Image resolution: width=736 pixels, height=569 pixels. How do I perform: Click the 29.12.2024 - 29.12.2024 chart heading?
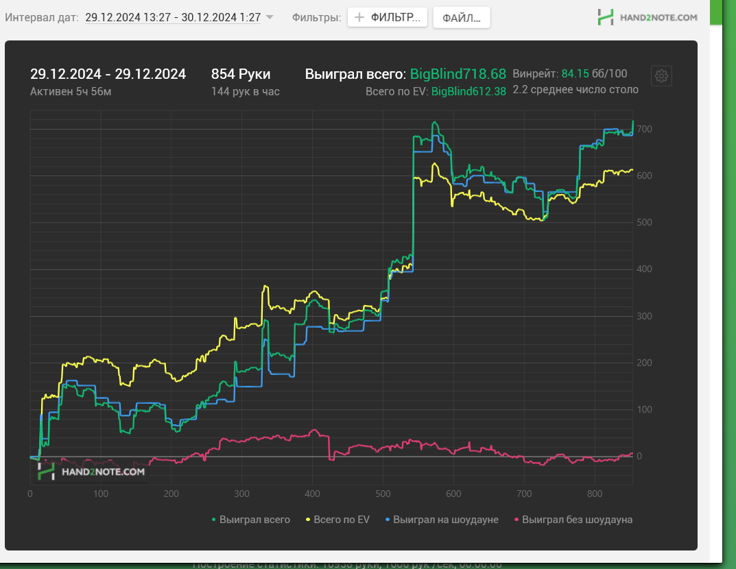[108, 74]
